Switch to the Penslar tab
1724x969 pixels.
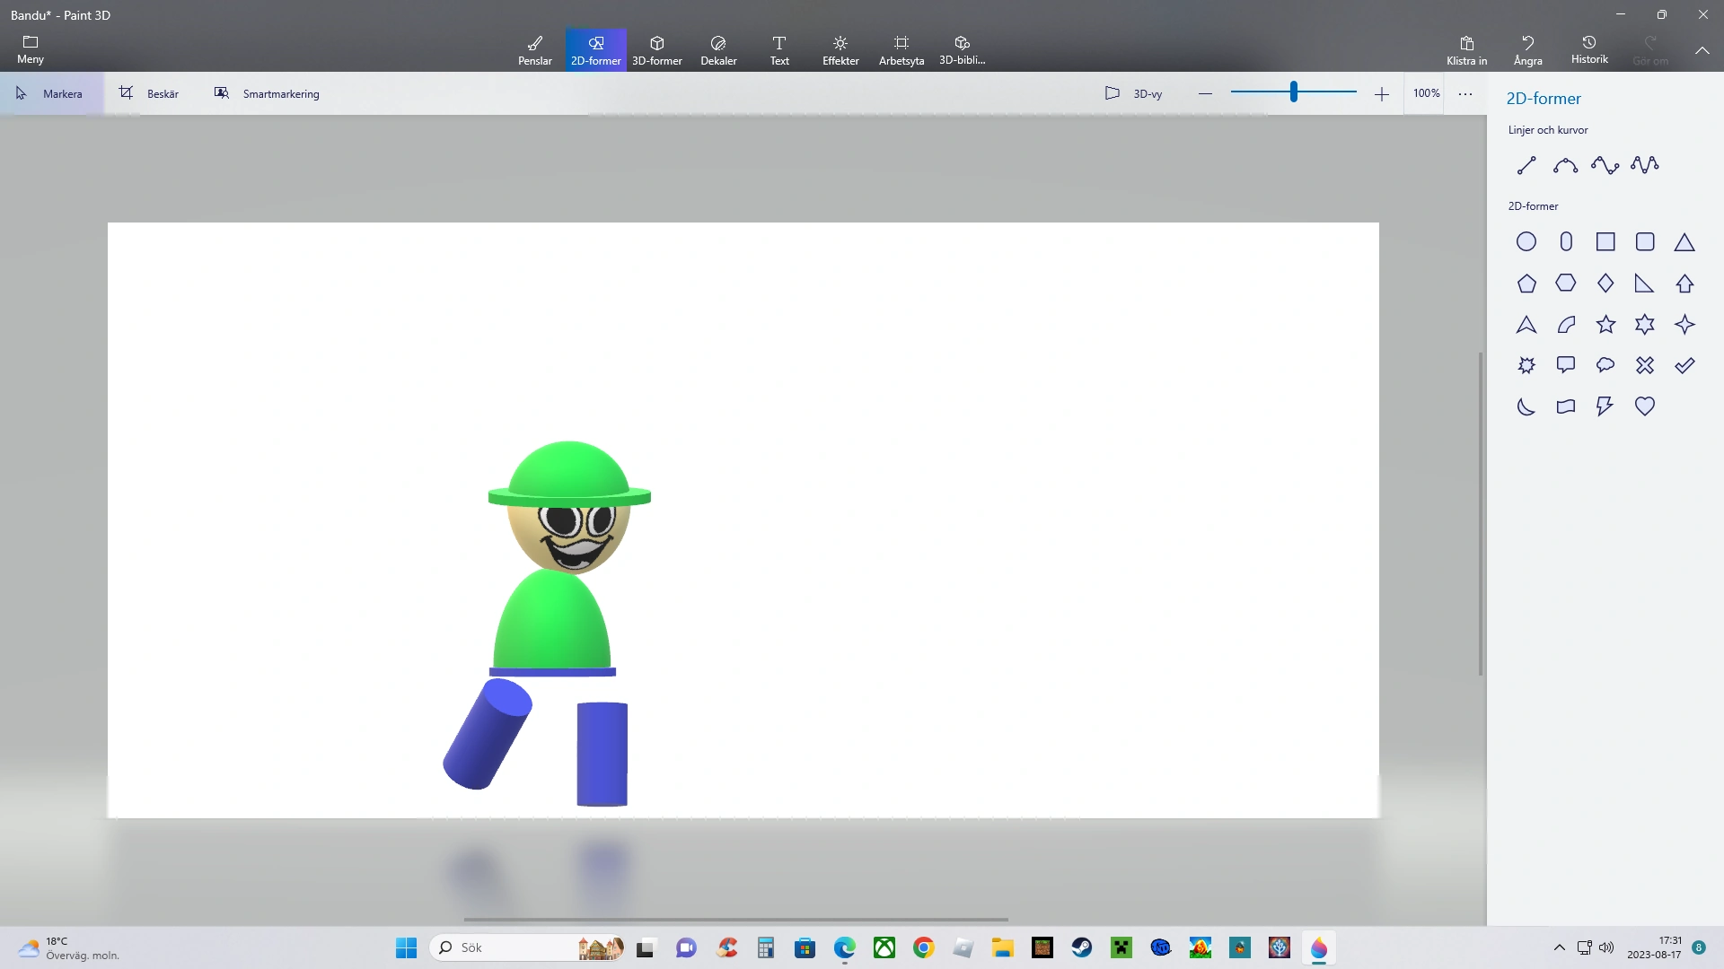pyautogui.click(x=534, y=49)
